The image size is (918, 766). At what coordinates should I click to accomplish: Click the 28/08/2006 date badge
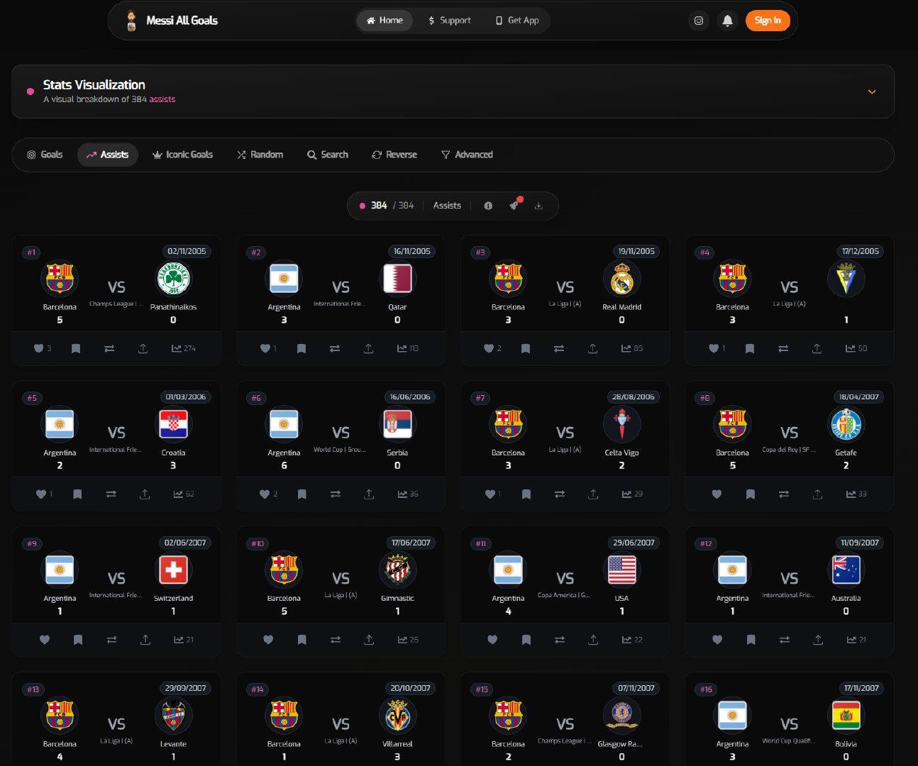[635, 397]
